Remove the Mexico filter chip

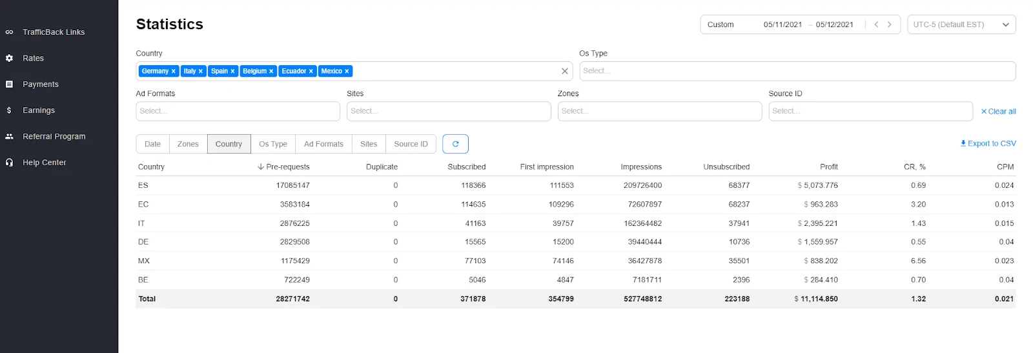click(x=347, y=72)
